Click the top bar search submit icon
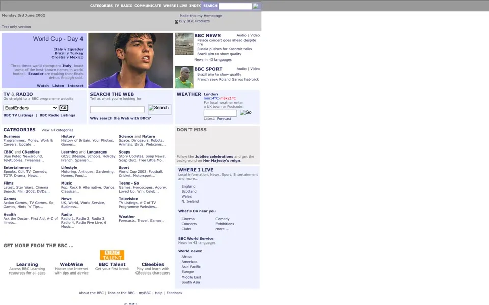Viewport: 489px width, 305px height. click(x=256, y=6)
